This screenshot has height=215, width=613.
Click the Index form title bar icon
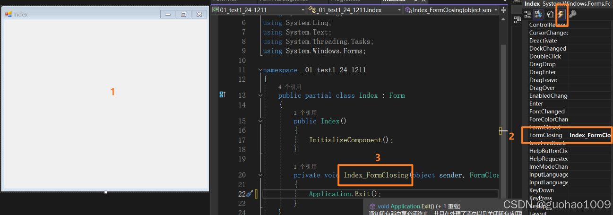[8, 14]
